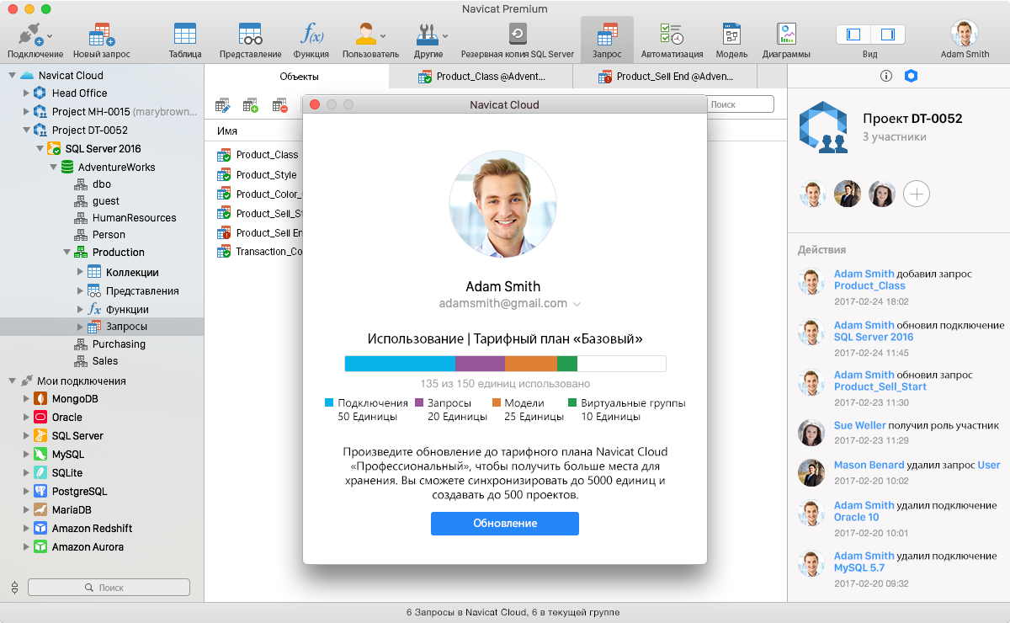Toggle the left pane view button

853,35
